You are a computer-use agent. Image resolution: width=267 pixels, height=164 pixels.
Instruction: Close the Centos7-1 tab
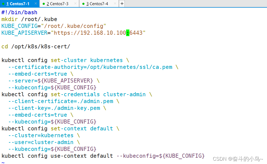click(x=36, y=3)
